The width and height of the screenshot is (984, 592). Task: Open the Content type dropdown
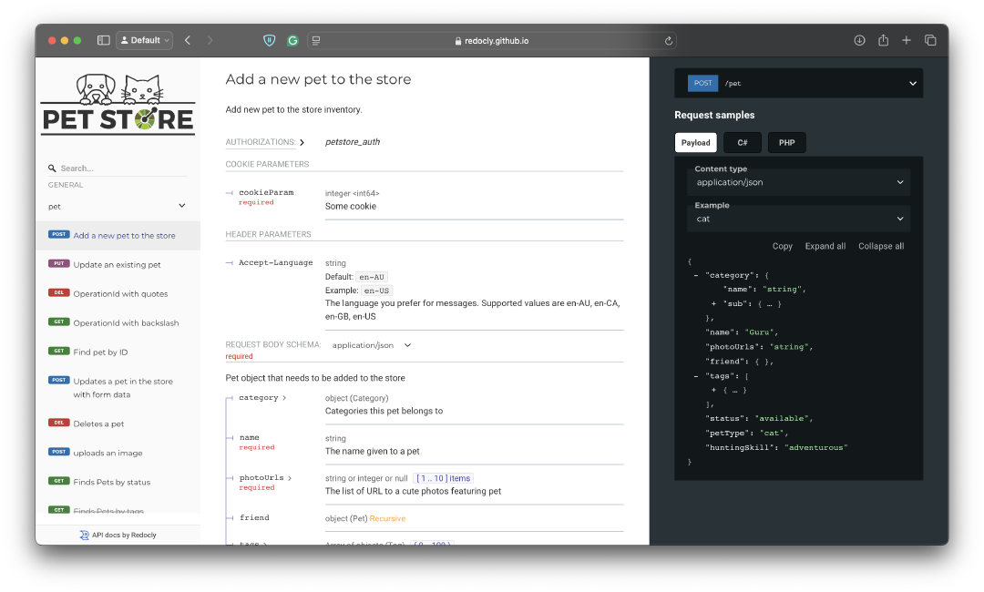(x=798, y=182)
